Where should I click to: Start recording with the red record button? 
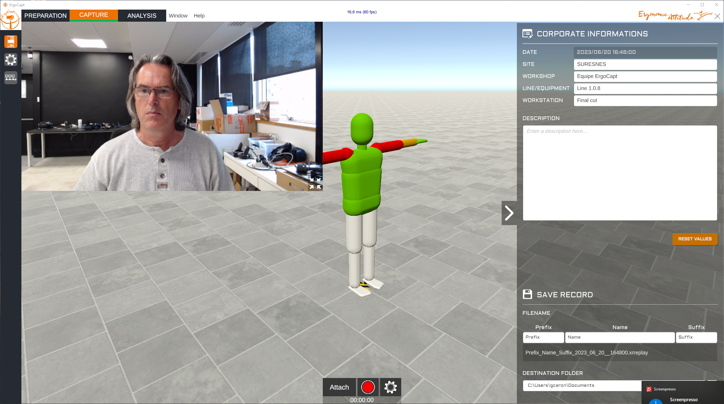pos(368,387)
